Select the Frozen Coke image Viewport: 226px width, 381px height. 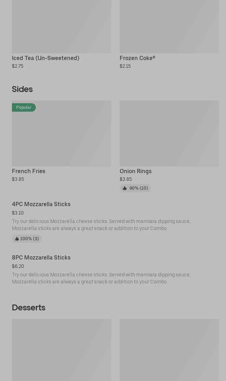(x=169, y=26)
